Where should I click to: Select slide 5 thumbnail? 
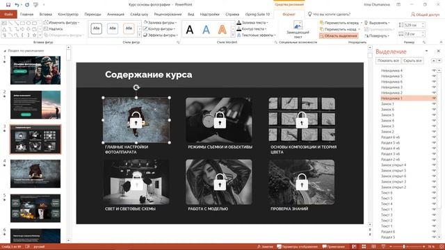(x=35, y=208)
